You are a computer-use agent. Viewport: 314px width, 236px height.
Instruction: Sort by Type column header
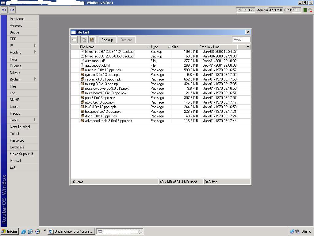[160, 47]
